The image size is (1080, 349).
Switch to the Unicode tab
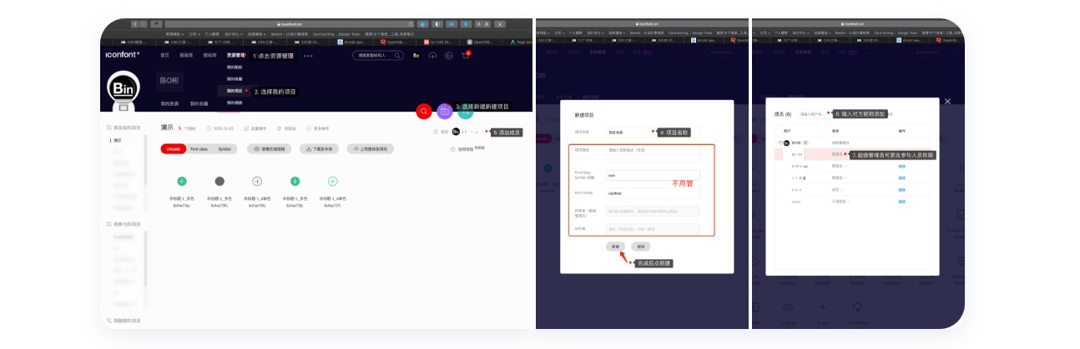[173, 148]
